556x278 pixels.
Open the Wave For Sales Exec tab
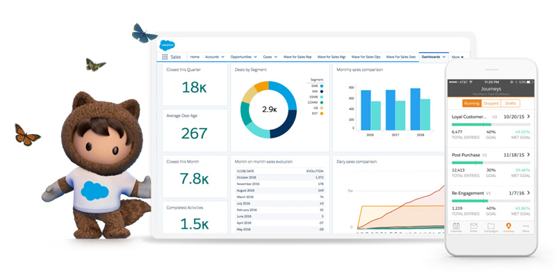(x=401, y=57)
